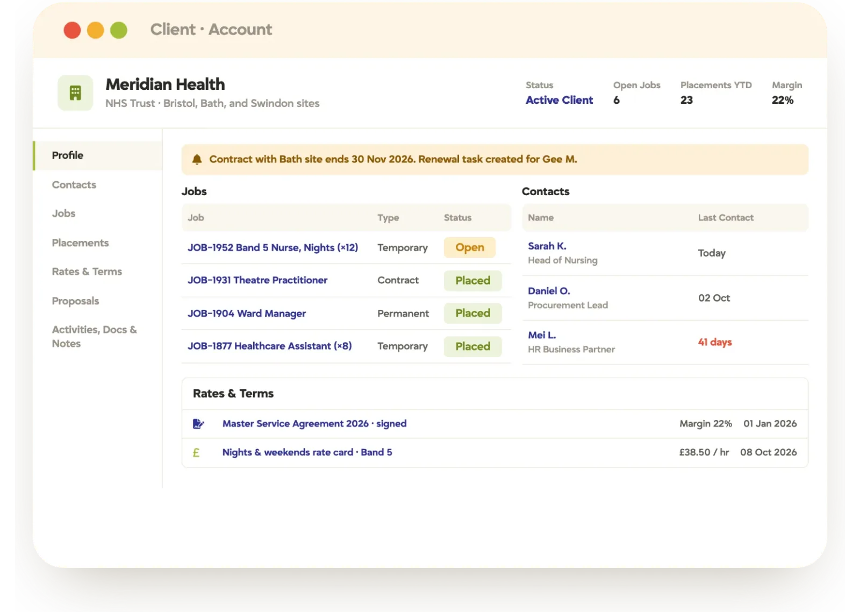Viewport: 860px width, 612px height.
Task: Switch to Rates & Terms sidebar tab
Action: (87, 272)
